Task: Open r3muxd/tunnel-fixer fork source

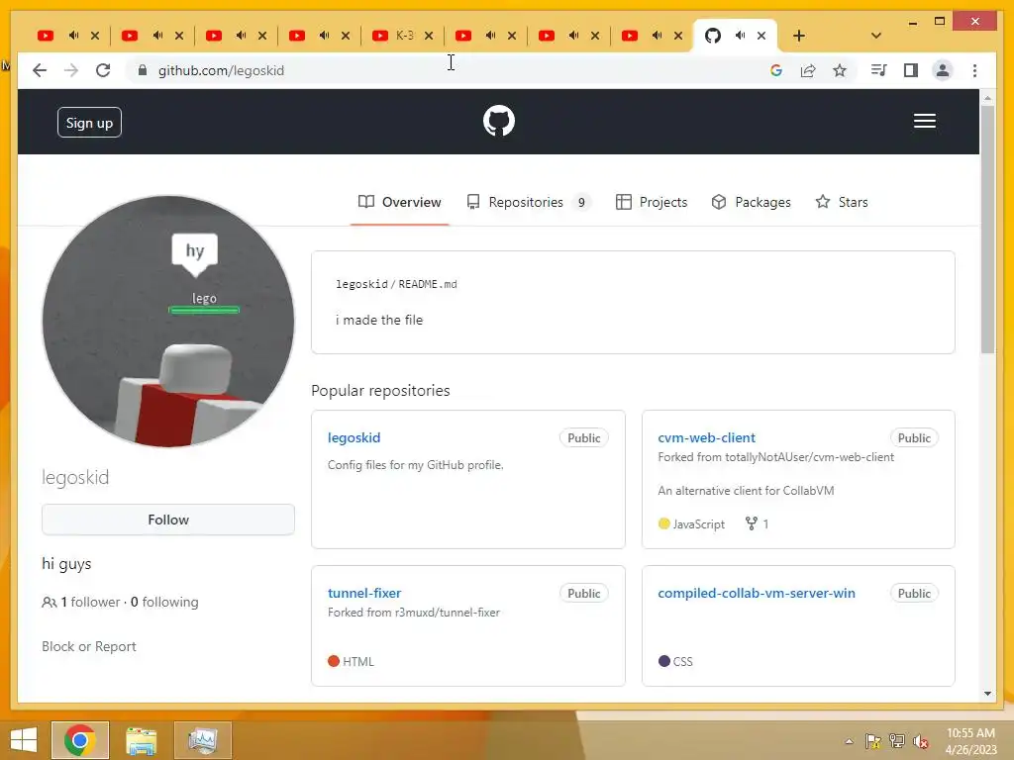Action: pos(447,612)
